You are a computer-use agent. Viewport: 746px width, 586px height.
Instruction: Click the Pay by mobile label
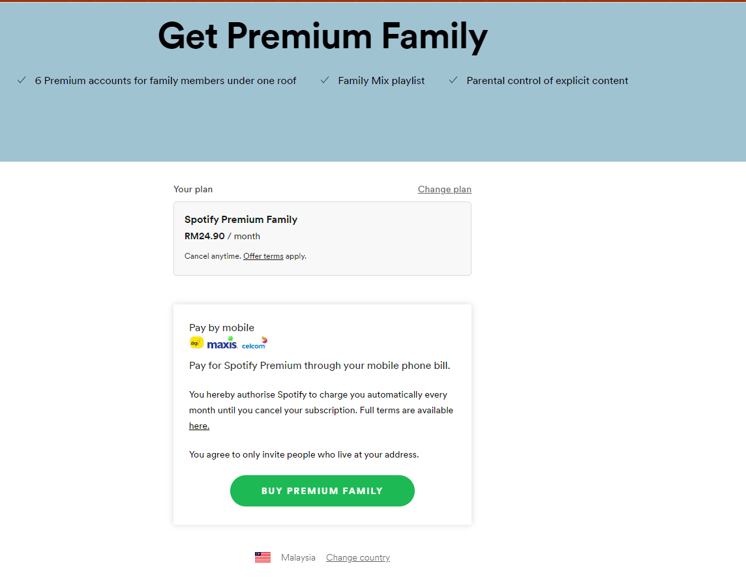[222, 328]
